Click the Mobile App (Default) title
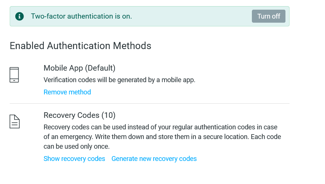Image resolution: width=325 pixels, height=184 pixels. click(x=79, y=68)
